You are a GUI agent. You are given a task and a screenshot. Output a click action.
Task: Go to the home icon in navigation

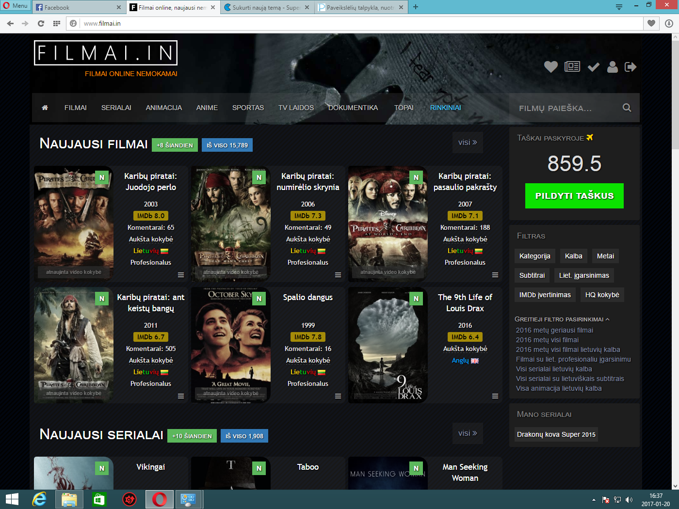click(45, 108)
